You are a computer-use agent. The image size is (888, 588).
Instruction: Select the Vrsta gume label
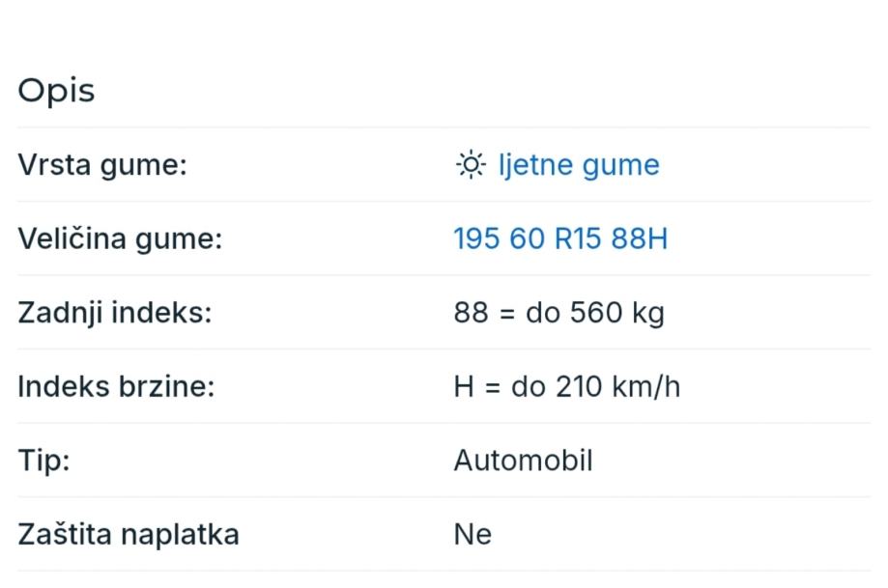(x=102, y=165)
